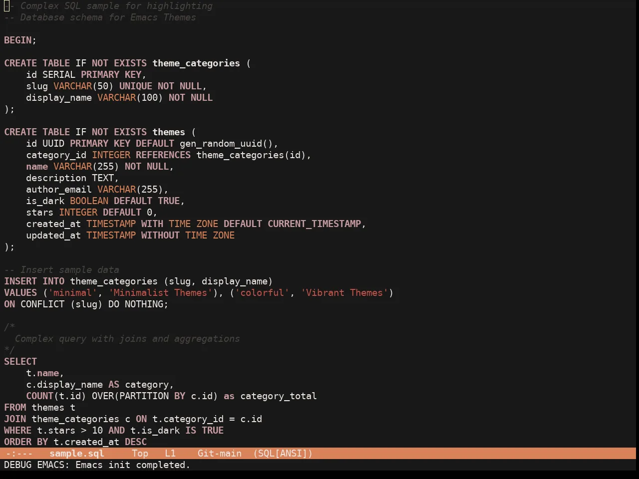The image size is (639, 479).
Task: Click 'c.display_name AS category' line
Action: [x=100, y=385]
